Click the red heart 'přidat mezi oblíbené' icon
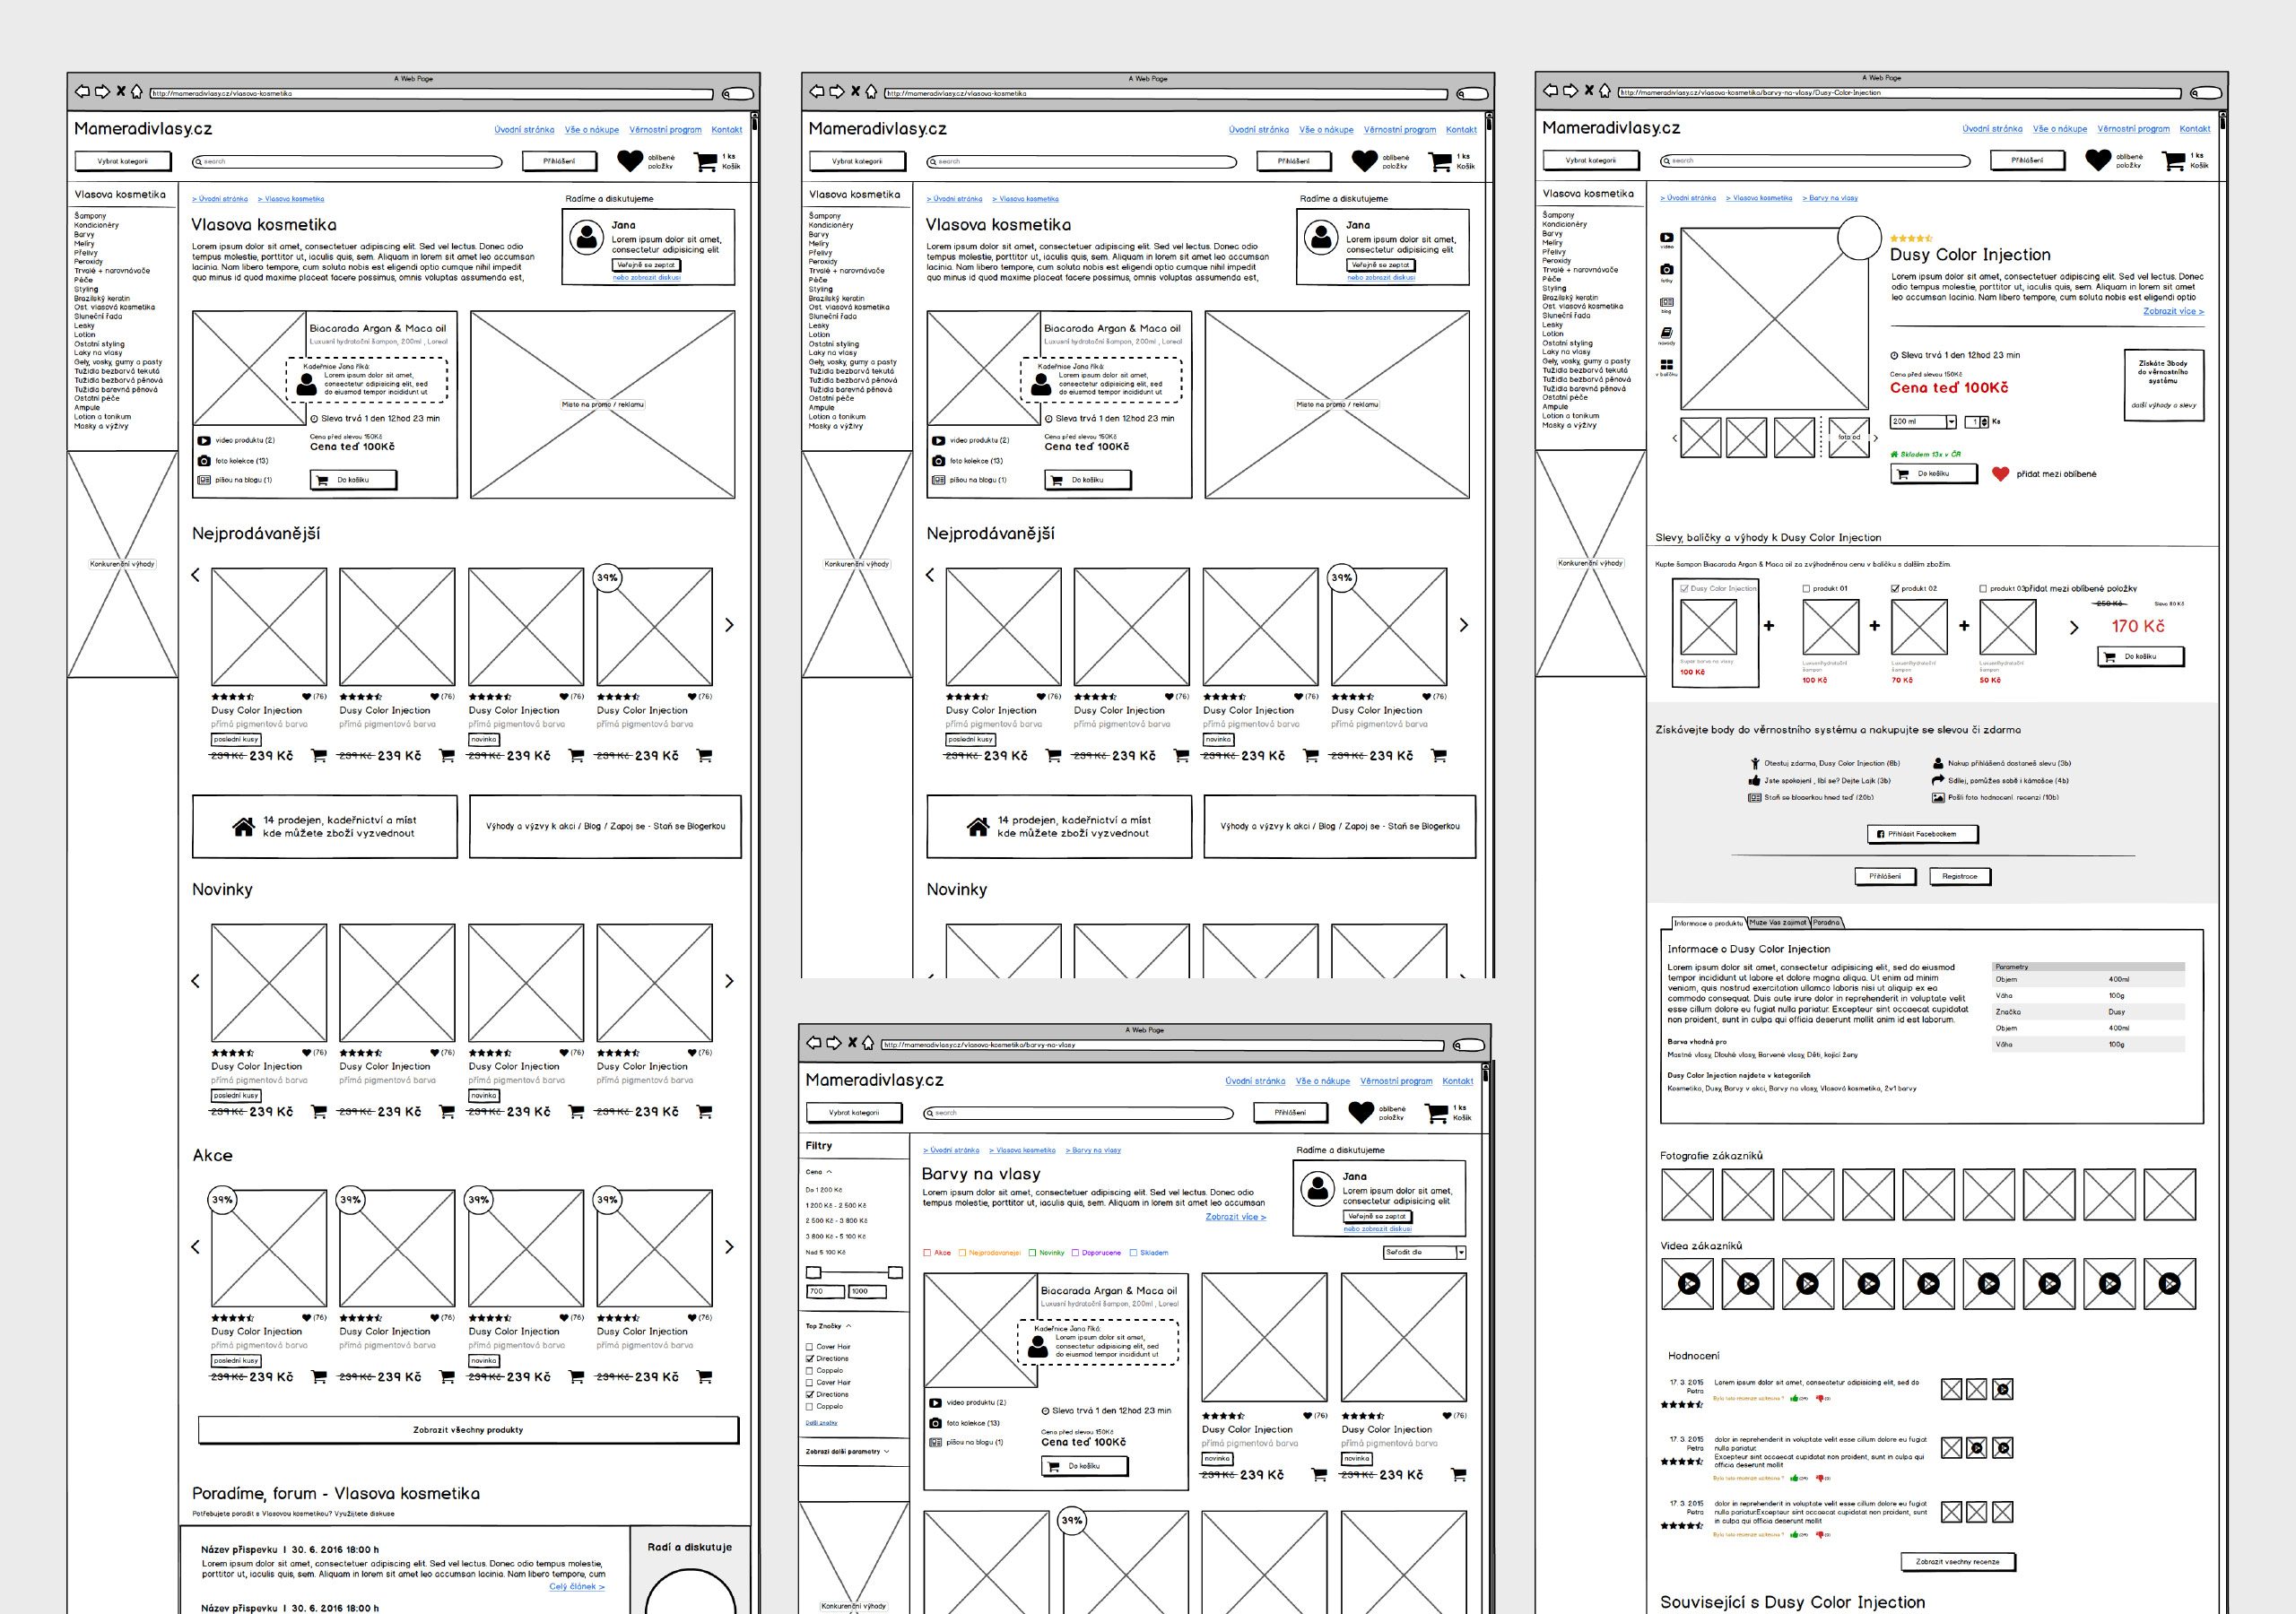2296x1614 pixels. click(x=2000, y=474)
